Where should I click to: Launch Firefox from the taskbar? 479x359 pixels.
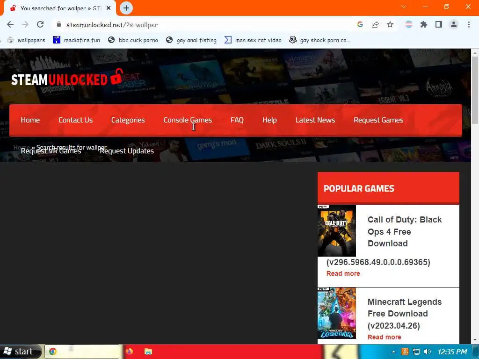tap(129, 352)
